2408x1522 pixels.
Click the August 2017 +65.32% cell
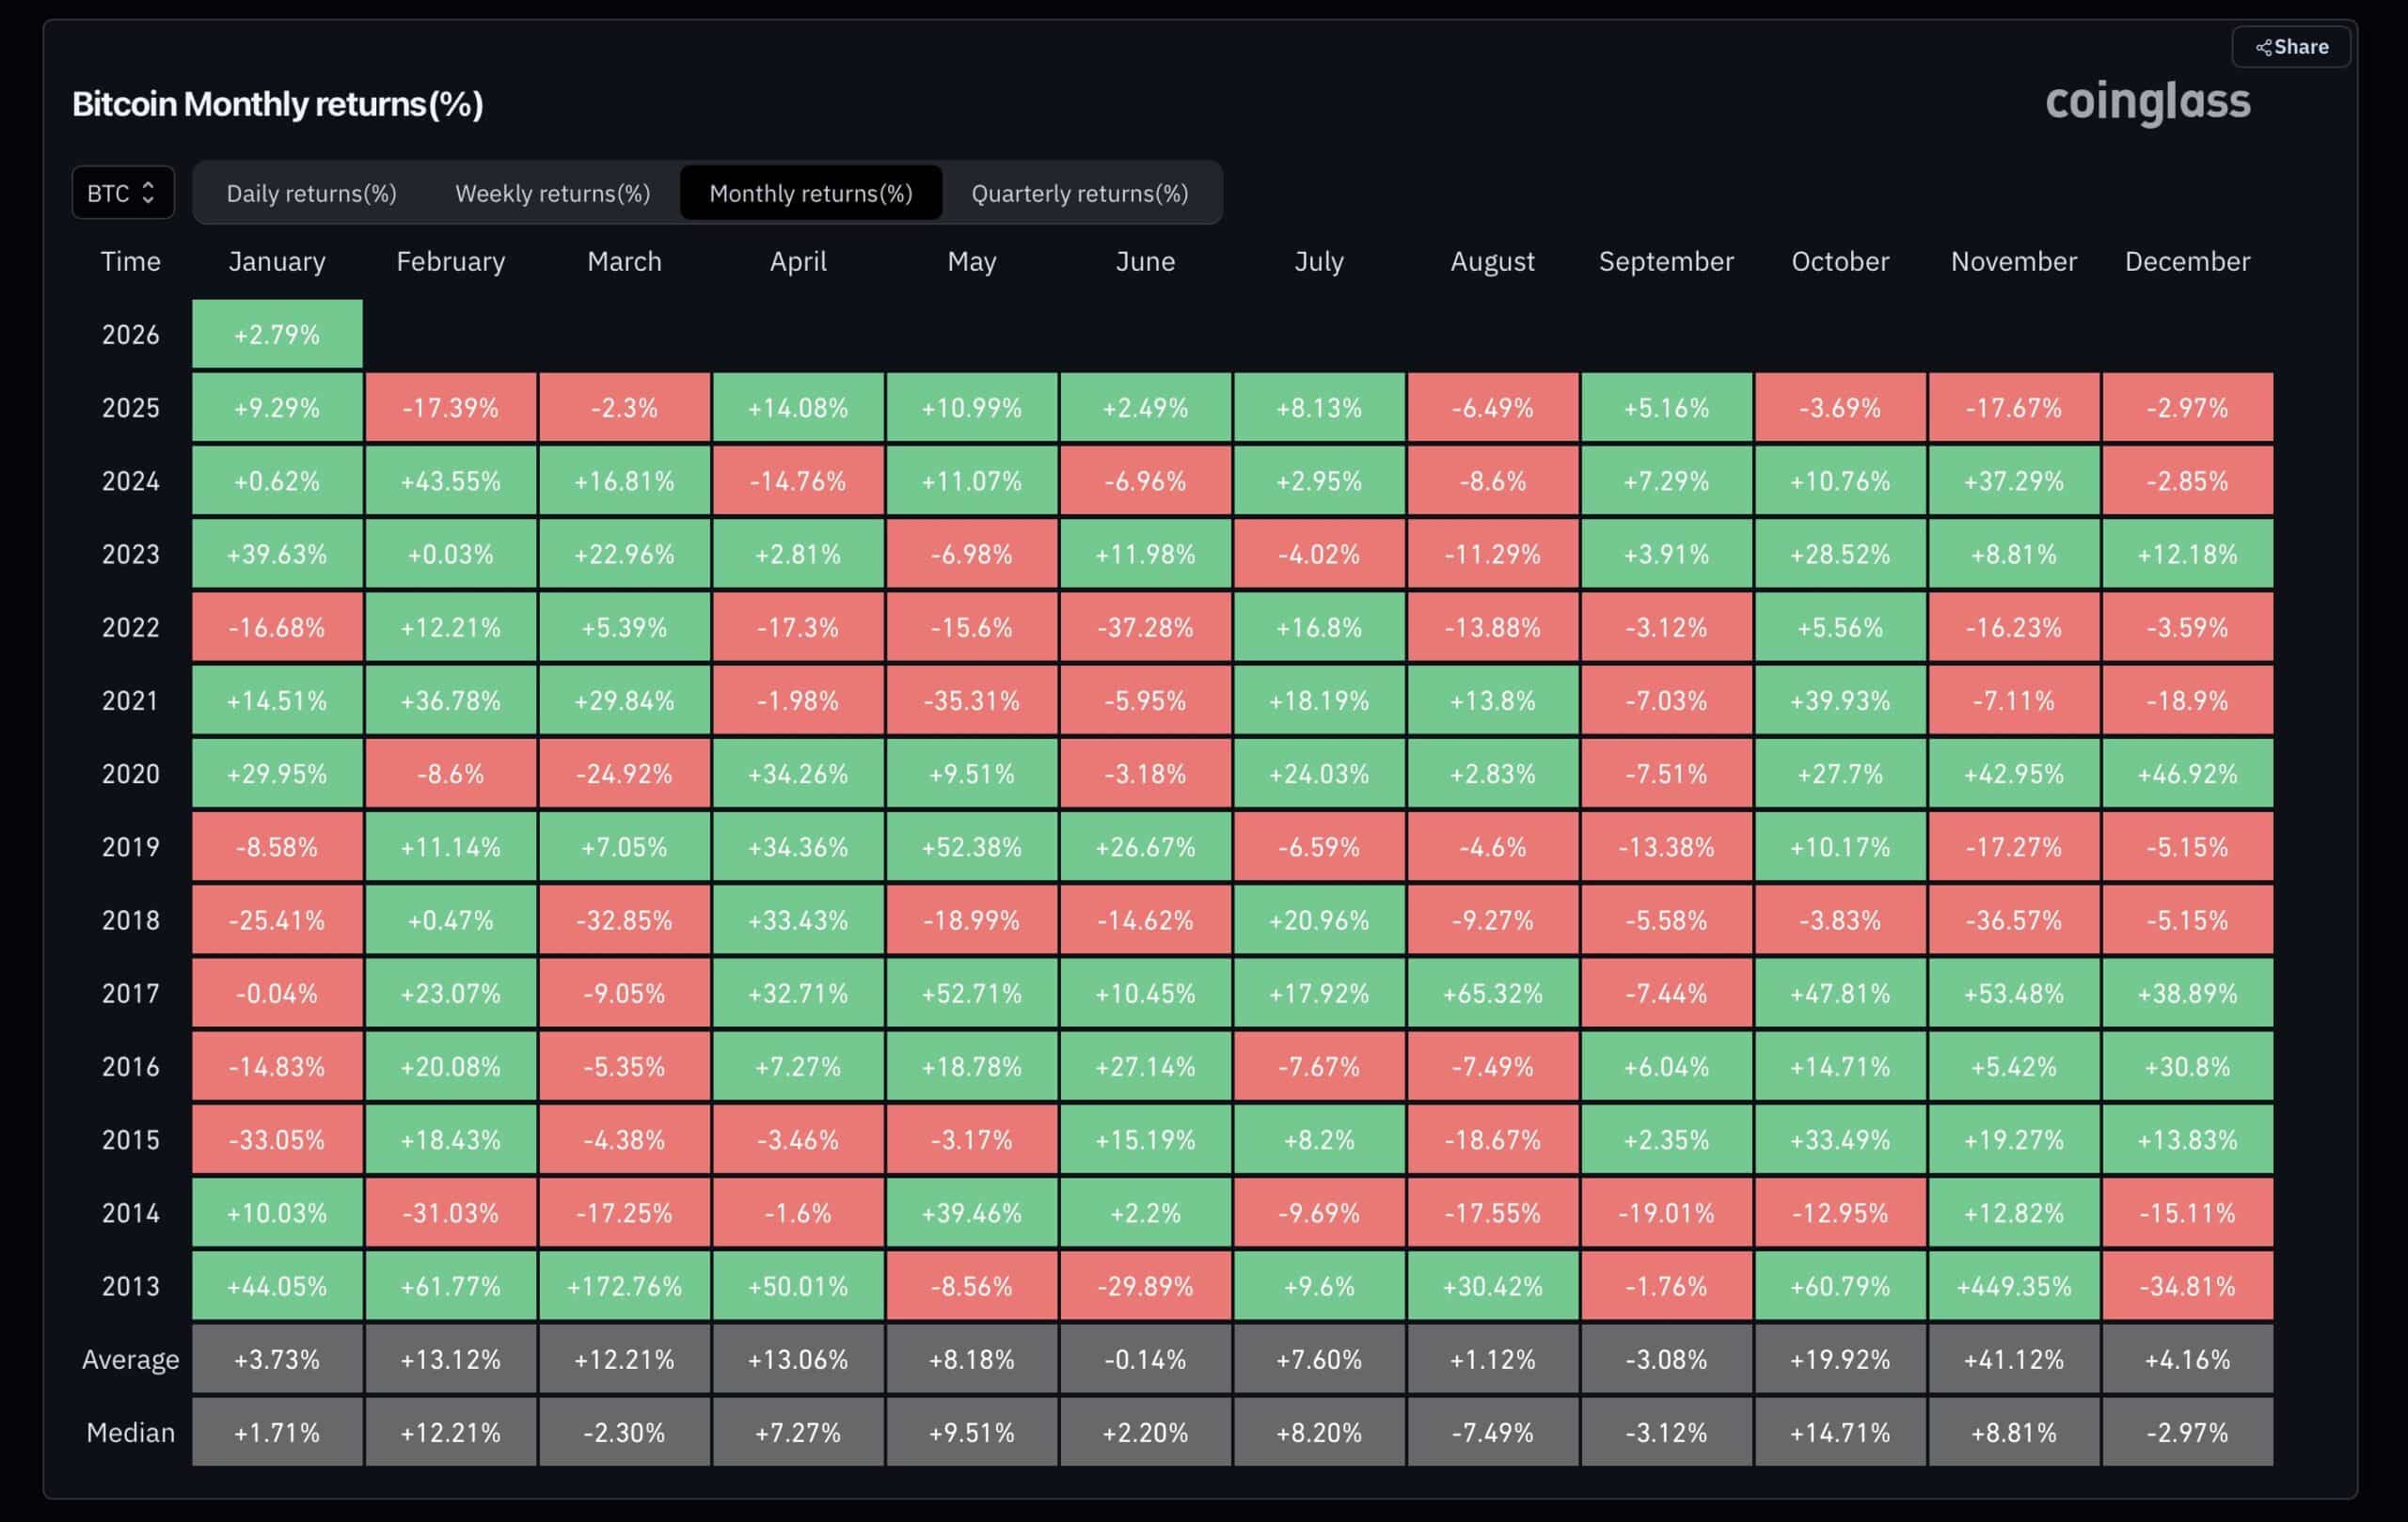[1493, 994]
